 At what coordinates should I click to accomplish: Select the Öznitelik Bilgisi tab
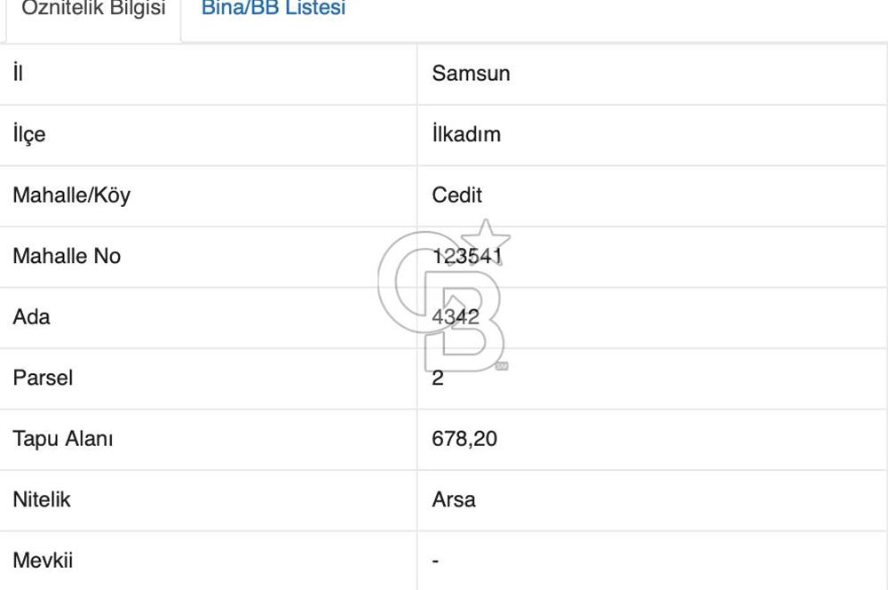click(x=93, y=10)
